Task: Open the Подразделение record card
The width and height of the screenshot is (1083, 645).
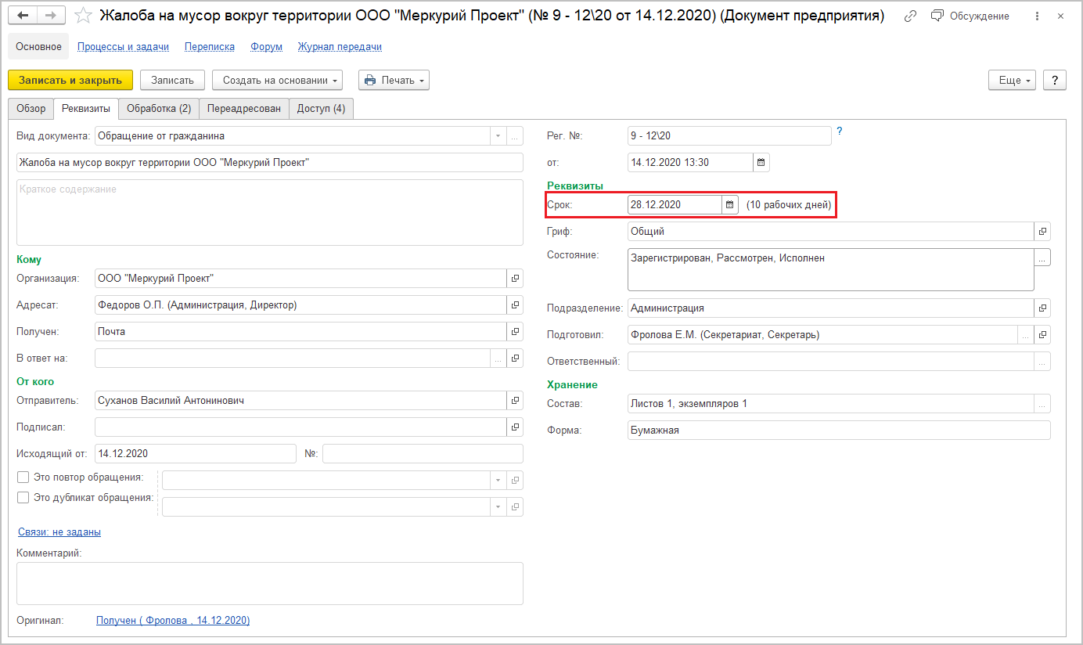Action: point(1042,308)
